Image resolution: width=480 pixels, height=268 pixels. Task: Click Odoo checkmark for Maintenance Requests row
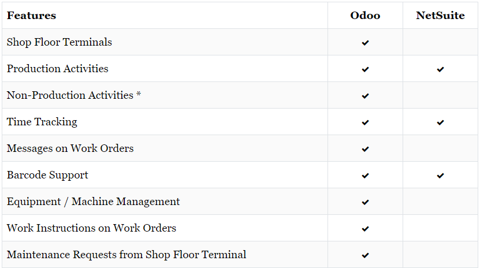(x=365, y=255)
